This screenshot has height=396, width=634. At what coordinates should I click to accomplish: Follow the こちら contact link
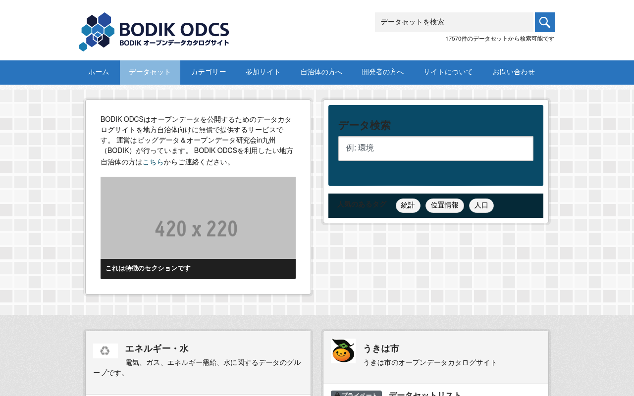pyautogui.click(x=153, y=162)
